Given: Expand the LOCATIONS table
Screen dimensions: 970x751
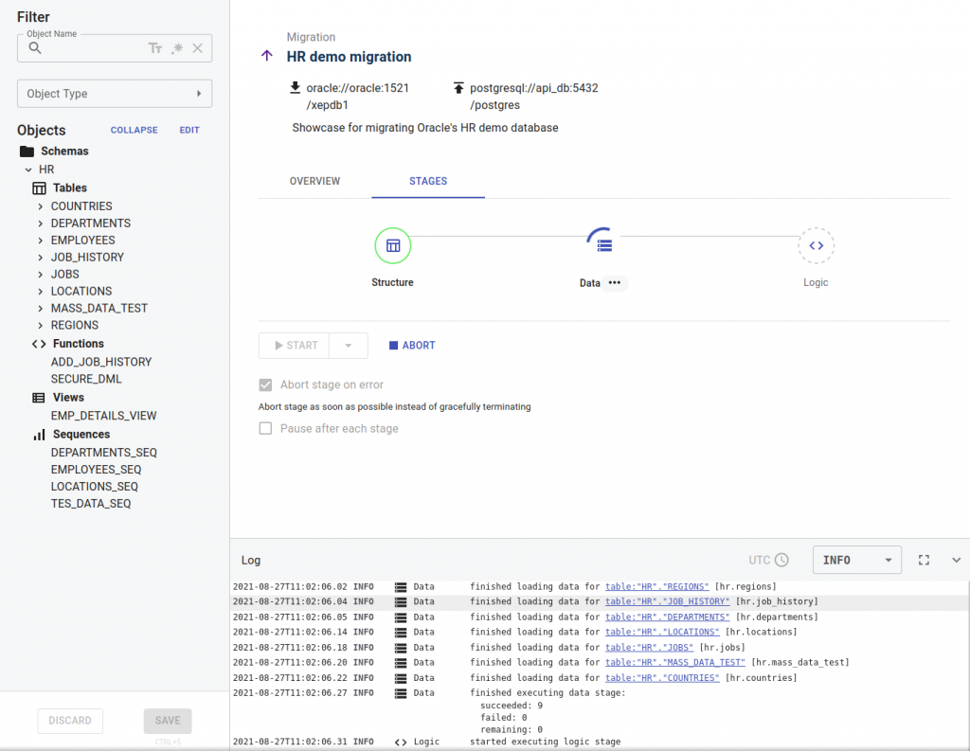Looking at the screenshot, I should coord(40,292).
